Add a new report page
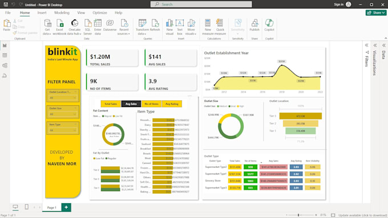The image size is (388, 218). coord(66,207)
